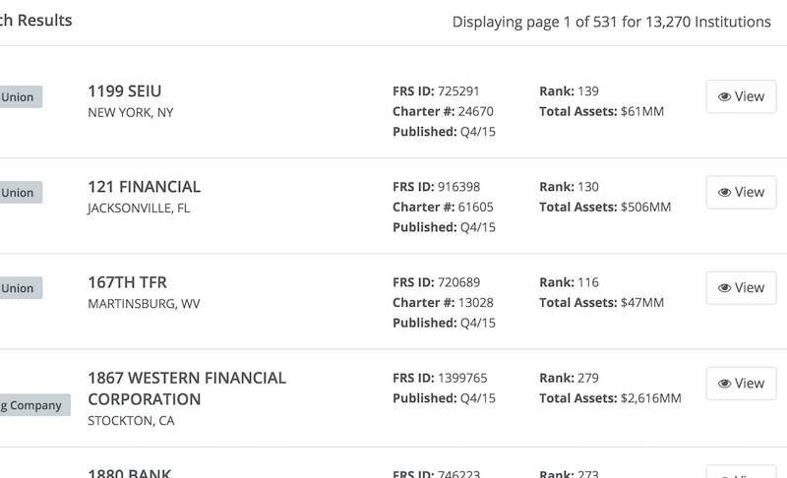Click the Company badge beside 1867 Western Financial

[31, 405]
